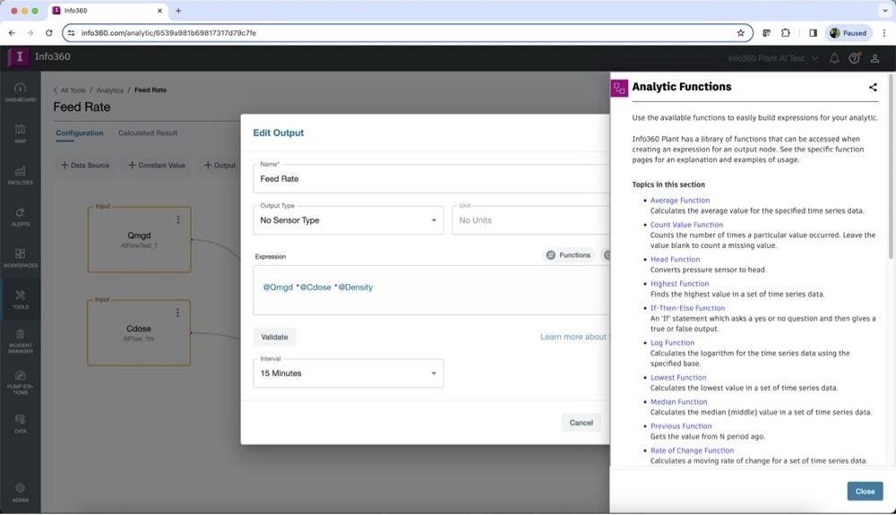
Task: Switch to the Calculated Result tab
Action: coord(148,133)
